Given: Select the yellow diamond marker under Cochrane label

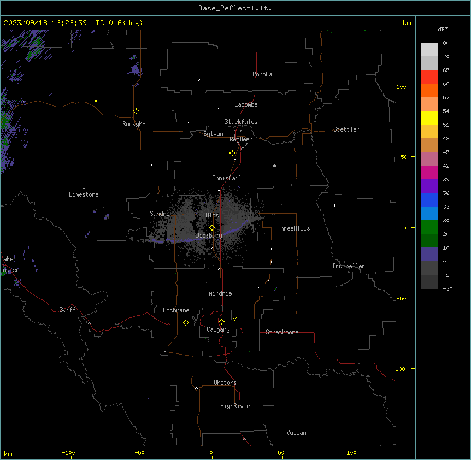Looking at the screenshot, I should click(x=186, y=322).
